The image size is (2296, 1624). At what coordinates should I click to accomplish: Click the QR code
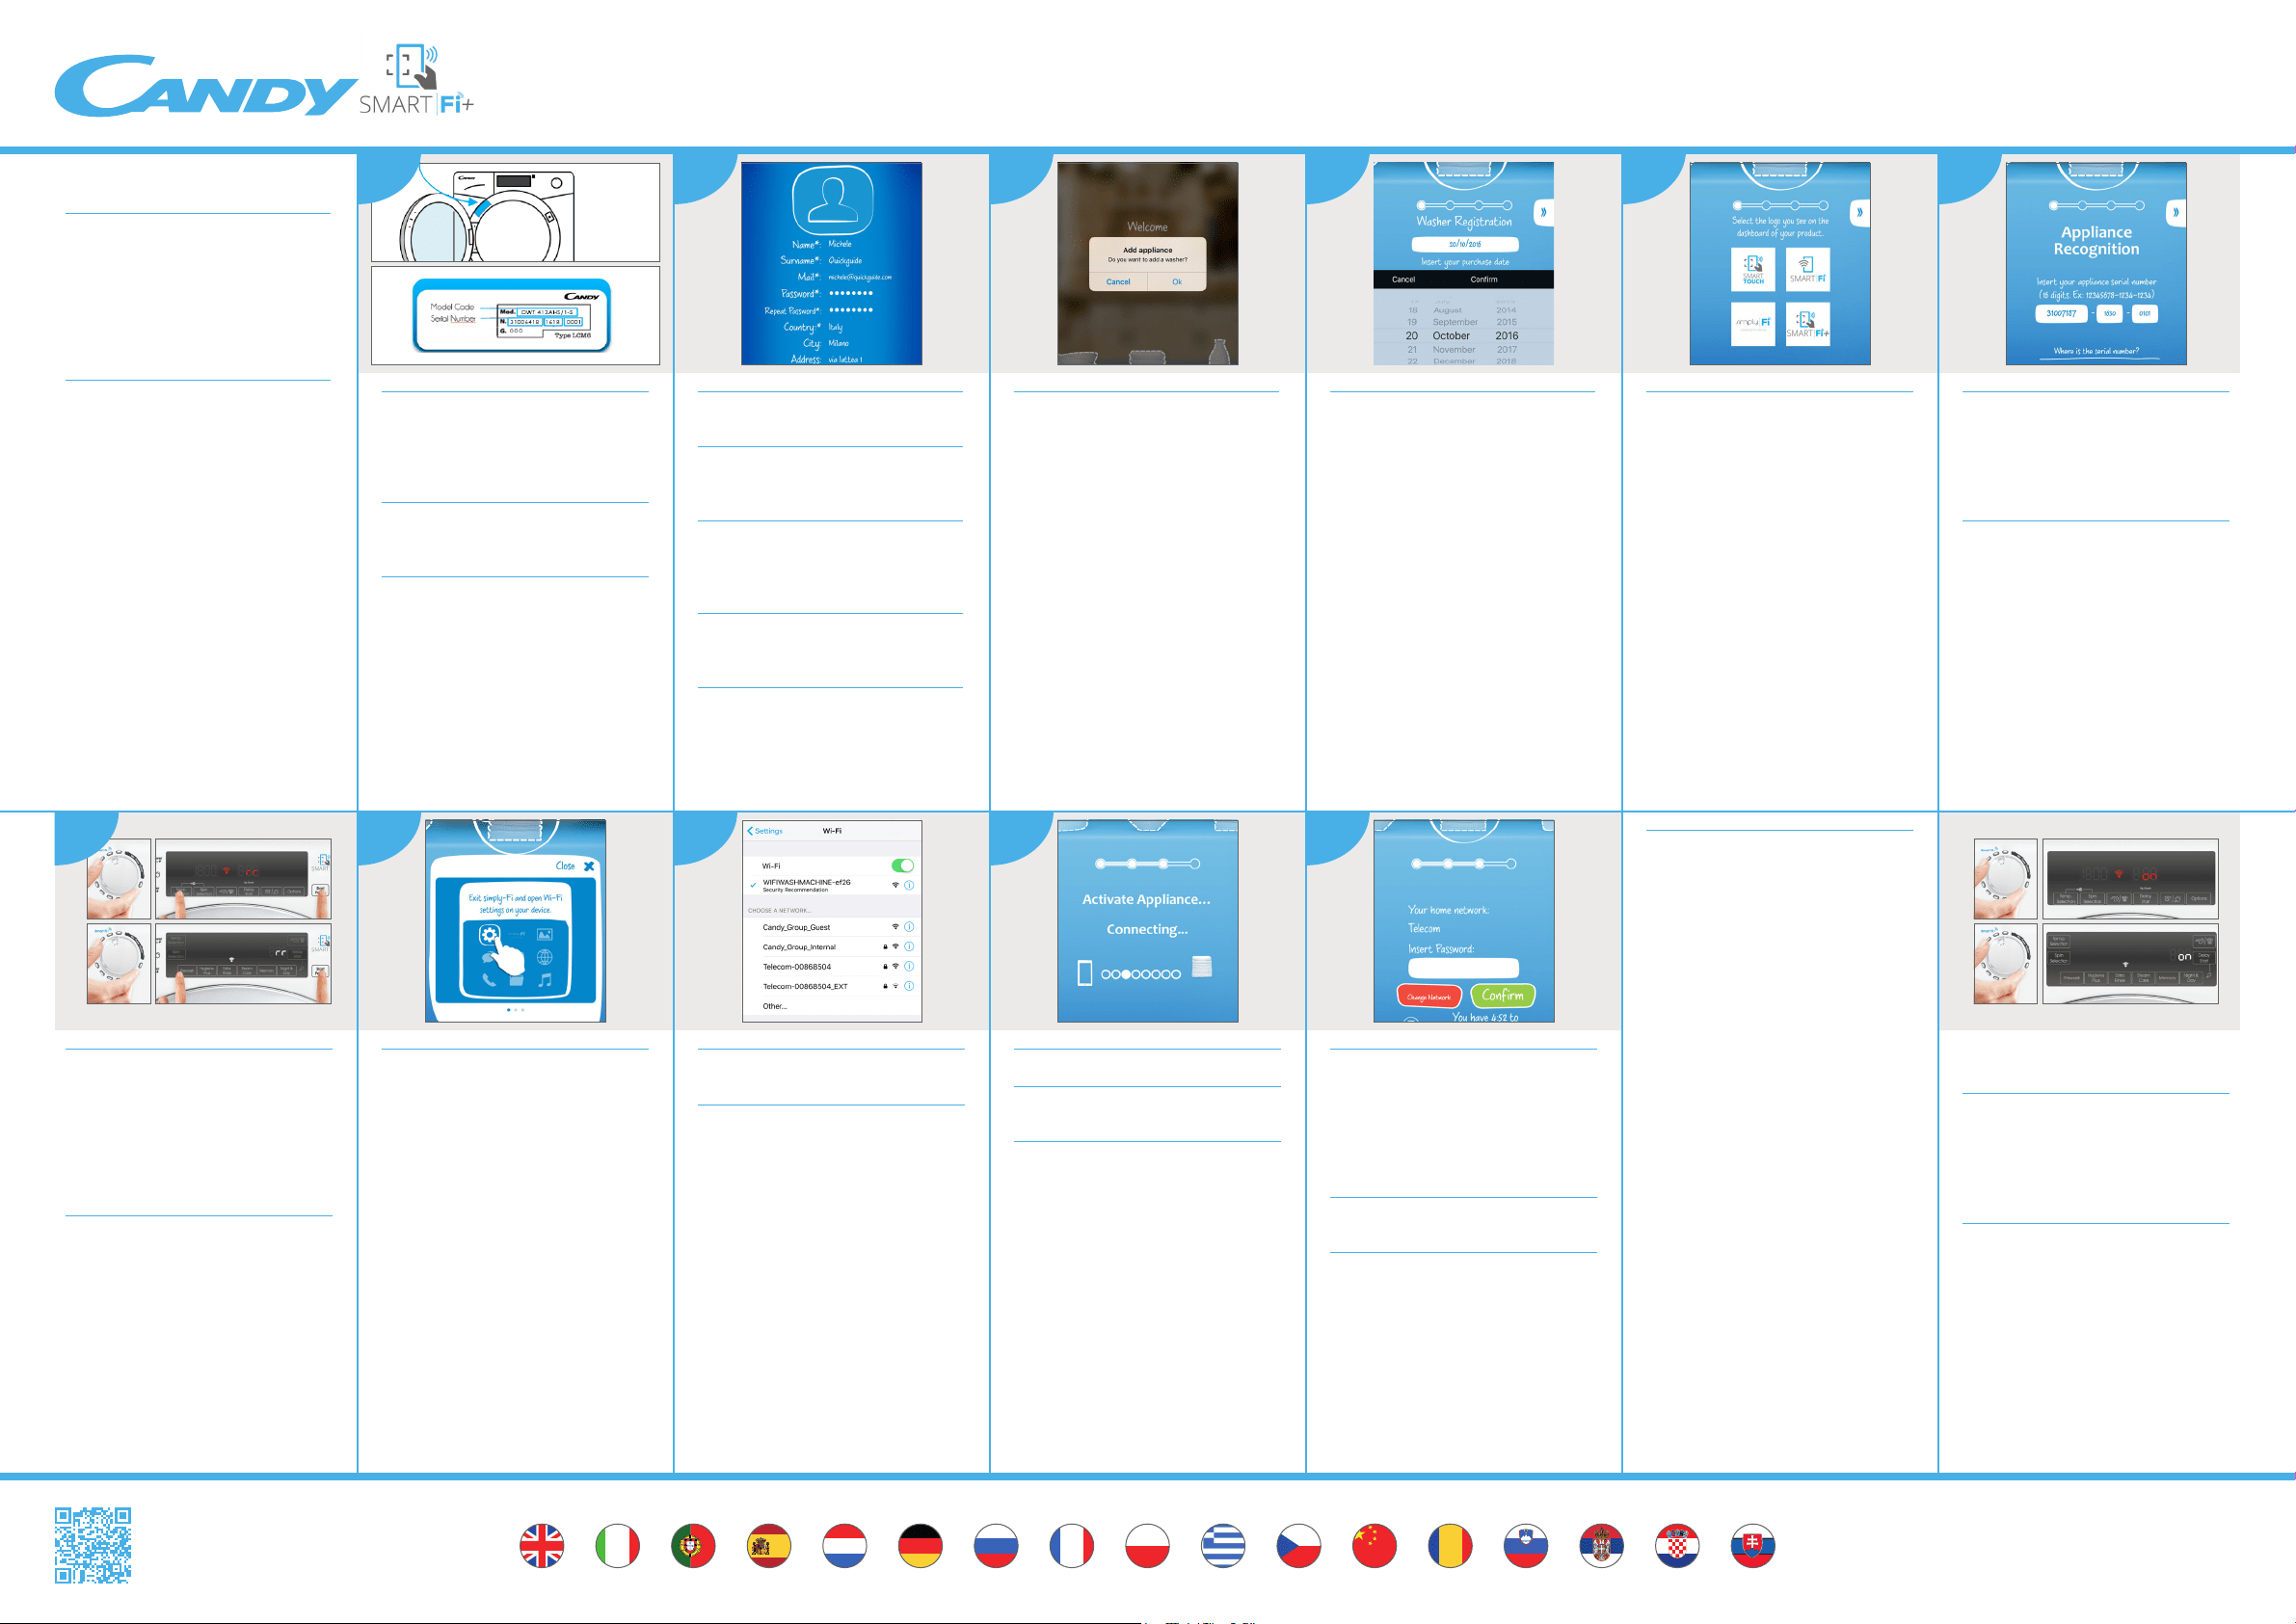click(x=93, y=1545)
